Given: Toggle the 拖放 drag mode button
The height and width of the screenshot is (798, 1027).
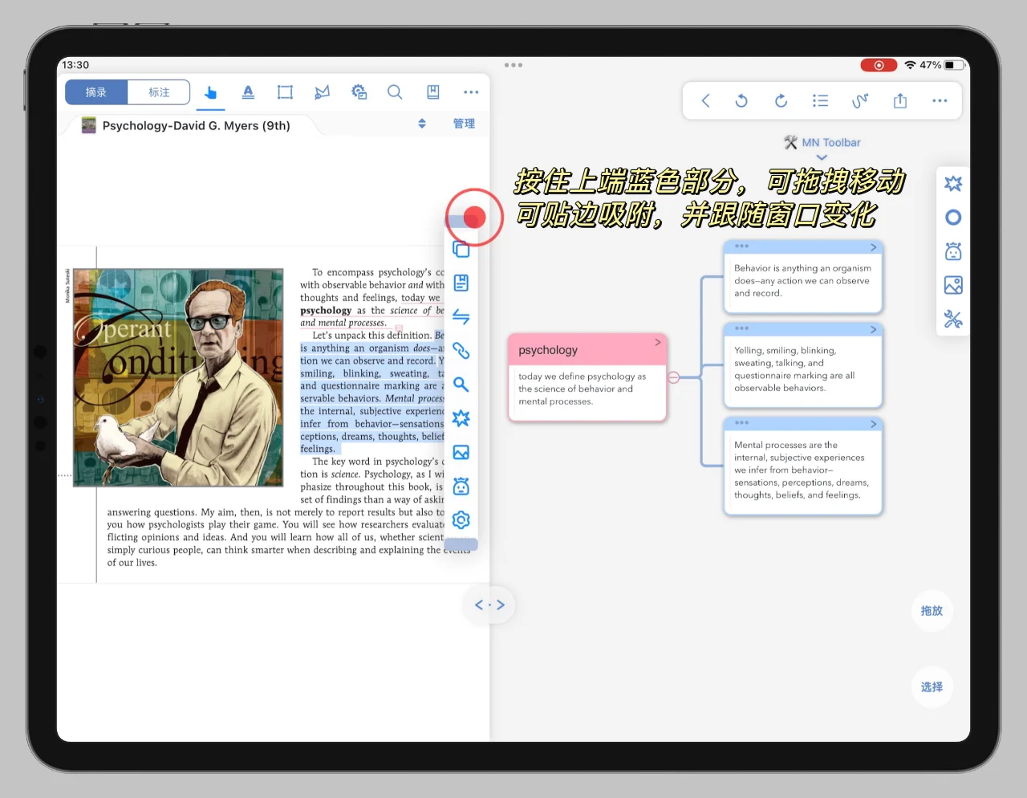Looking at the screenshot, I should [x=932, y=611].
